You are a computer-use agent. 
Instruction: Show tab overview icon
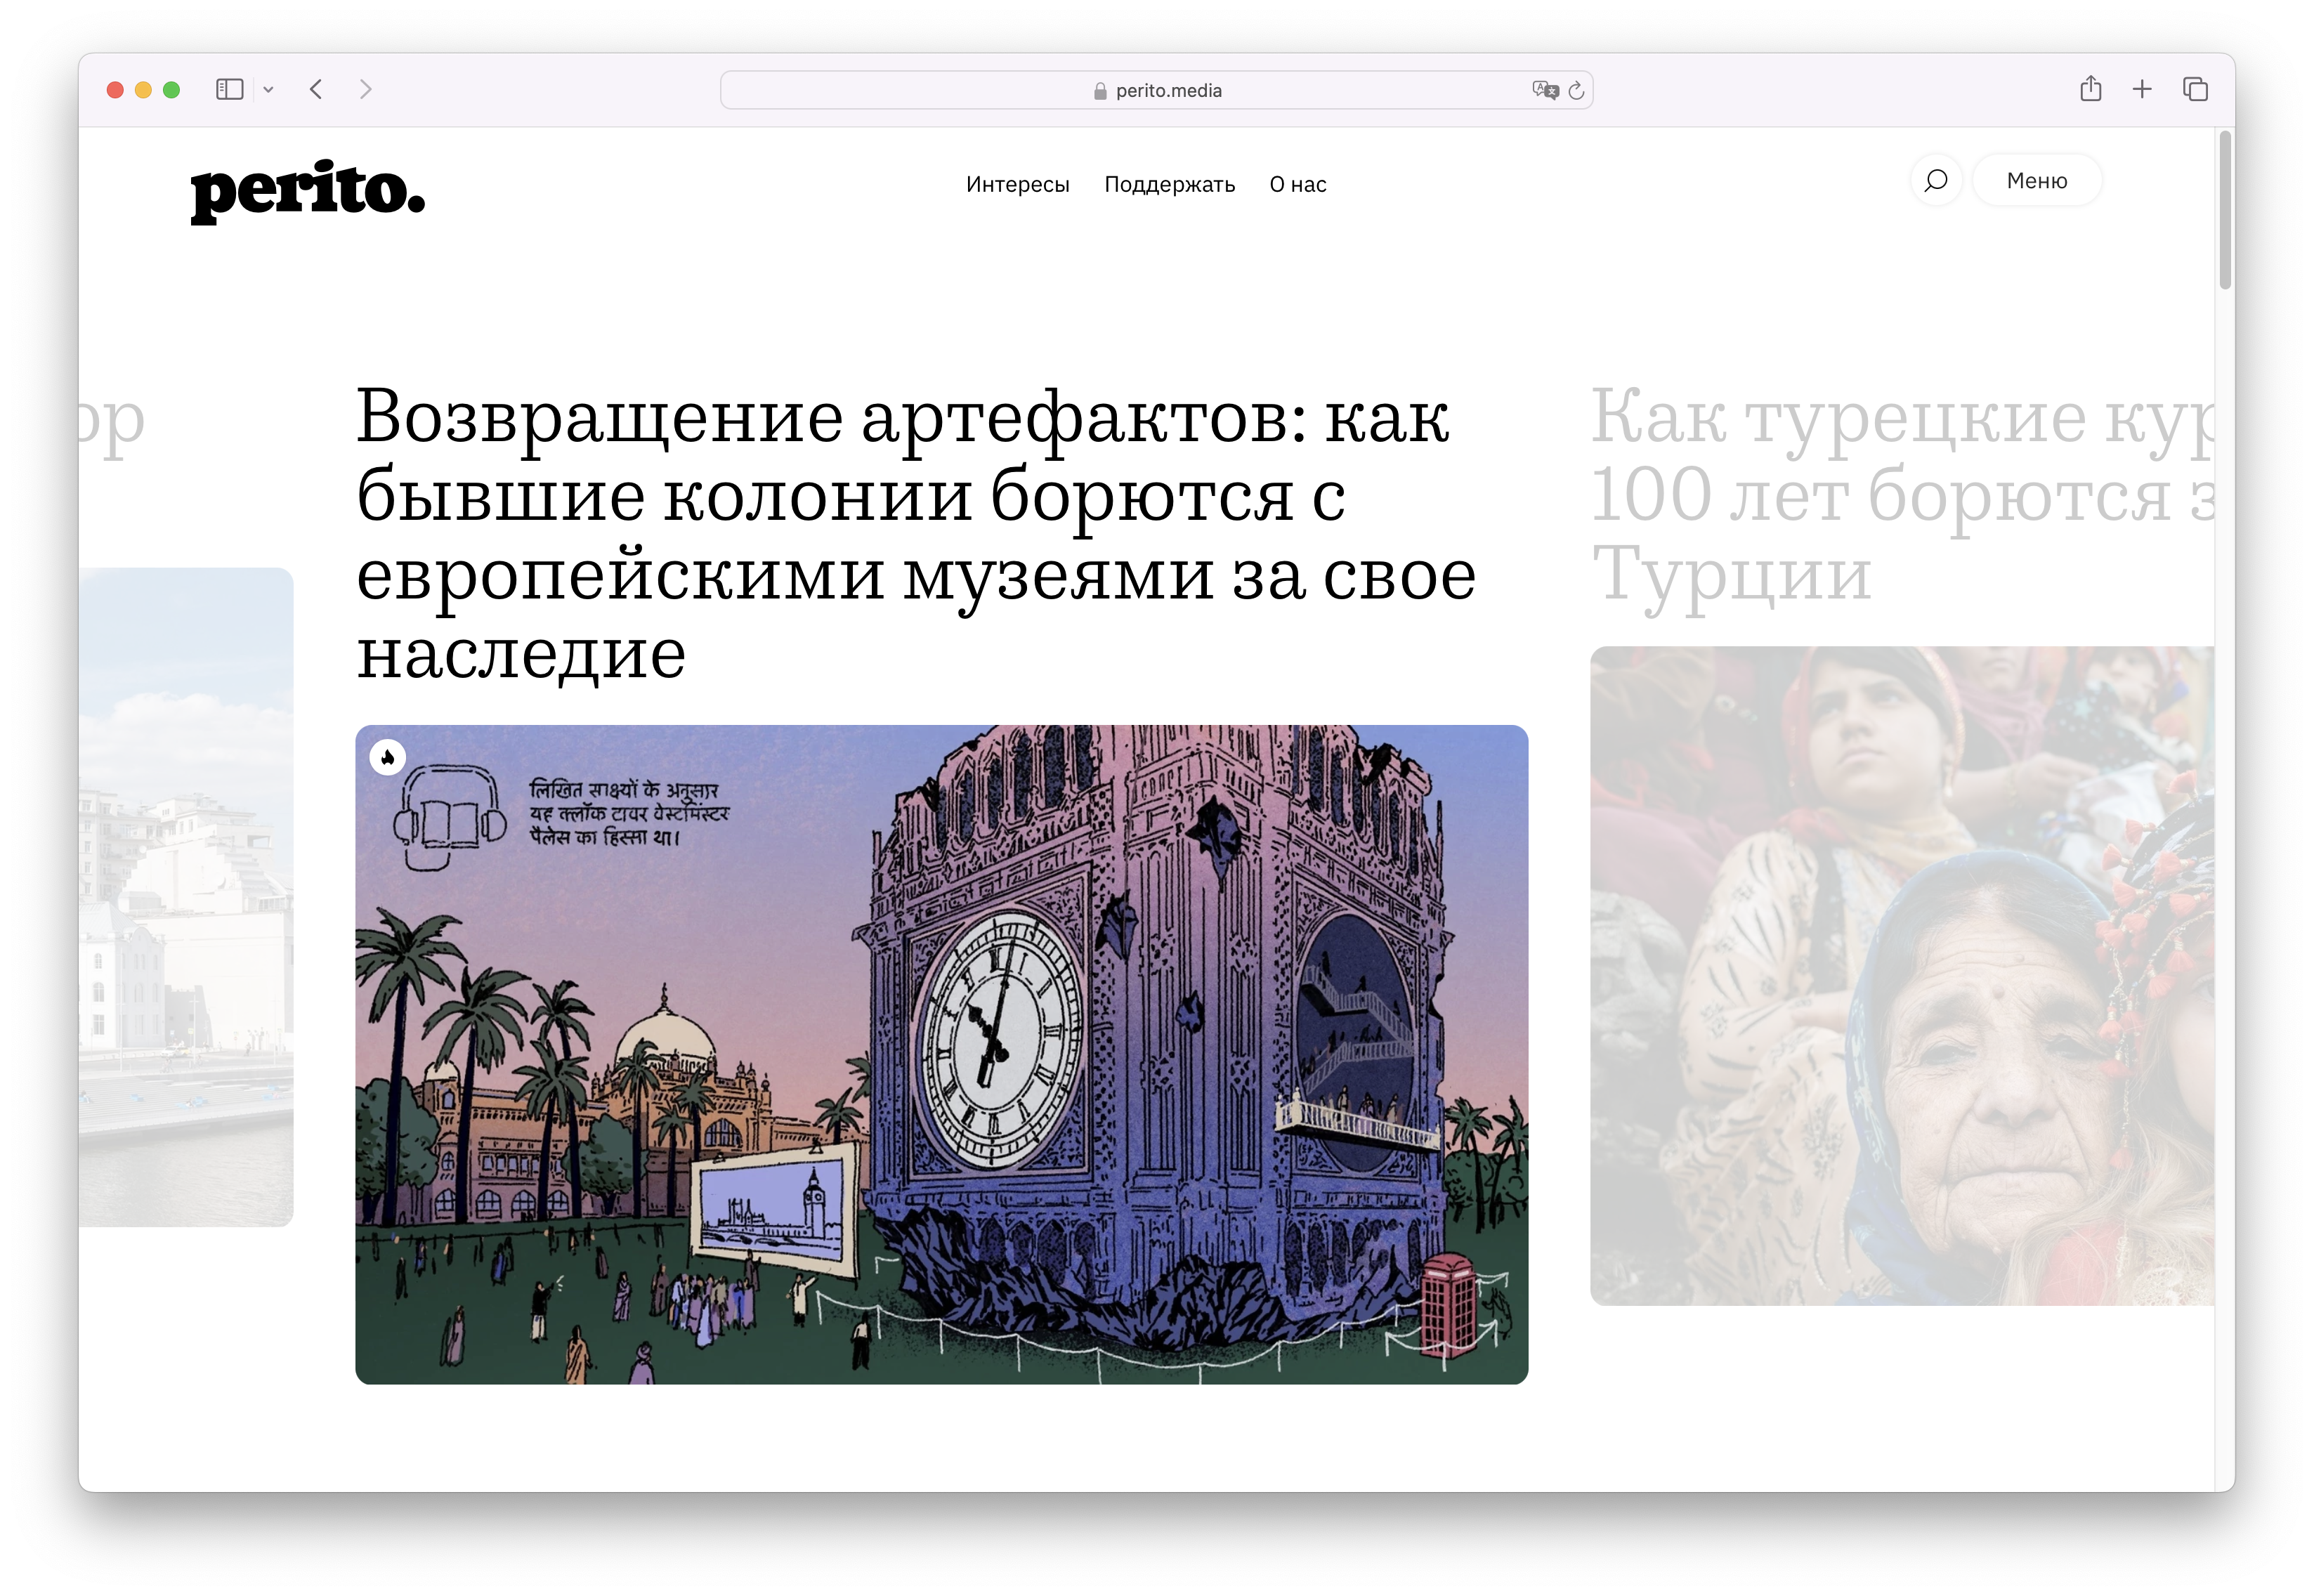[2195, 90]
